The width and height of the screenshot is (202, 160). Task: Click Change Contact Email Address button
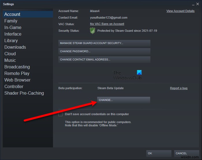tap(104, 60)
